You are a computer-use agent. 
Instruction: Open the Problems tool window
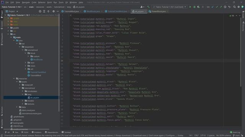click(x=37, y=132)
